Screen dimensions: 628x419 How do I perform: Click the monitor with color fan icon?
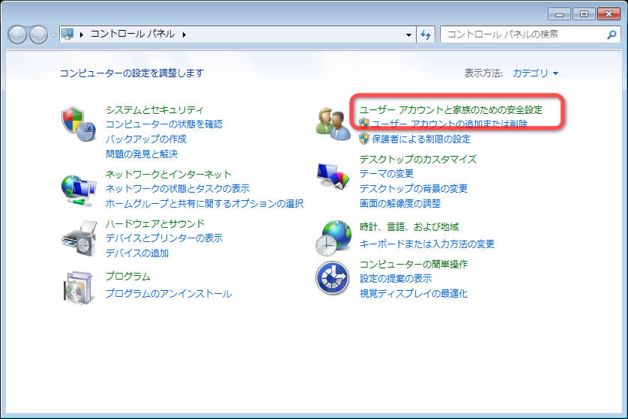pos(333,175)
